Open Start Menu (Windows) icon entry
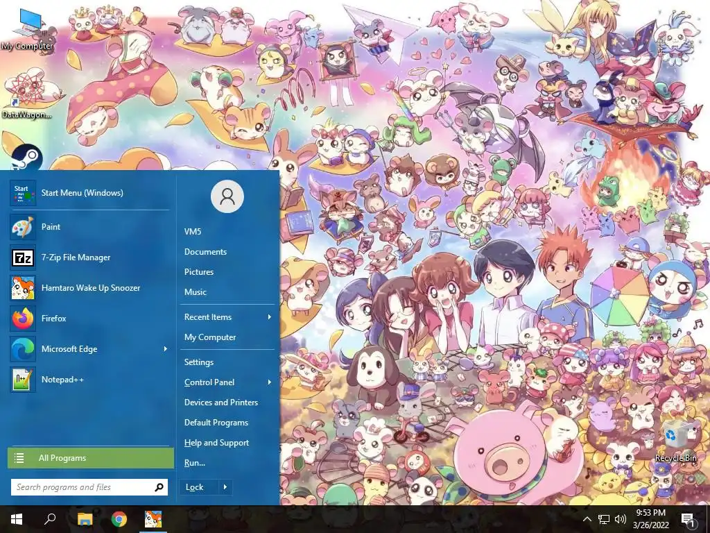The width and height of the screenshot is (710, 533). [23, 193]
